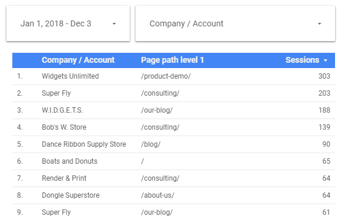The image size is (345, 220).
Task: Click the Boats and Donuts cell
Action: 69,161
